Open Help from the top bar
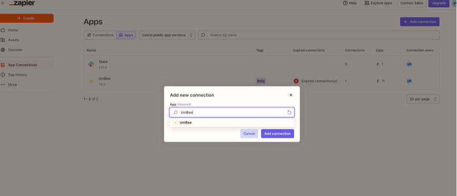Screen dimensions: 457x196 [x=349, y=3]
